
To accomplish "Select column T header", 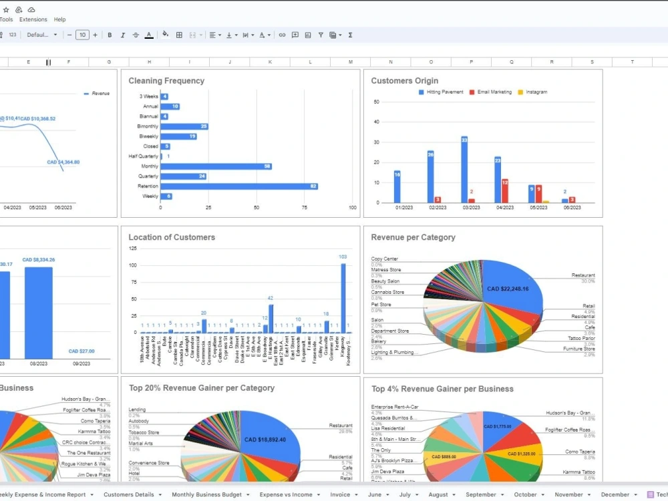I will (632, 62).
